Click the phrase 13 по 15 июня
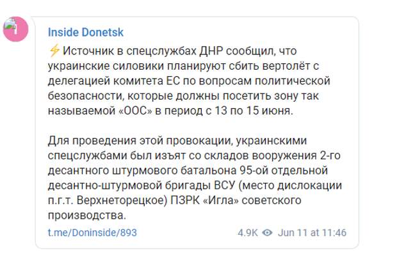The width and height of the screenshot is (397, 266). (254, 111)
